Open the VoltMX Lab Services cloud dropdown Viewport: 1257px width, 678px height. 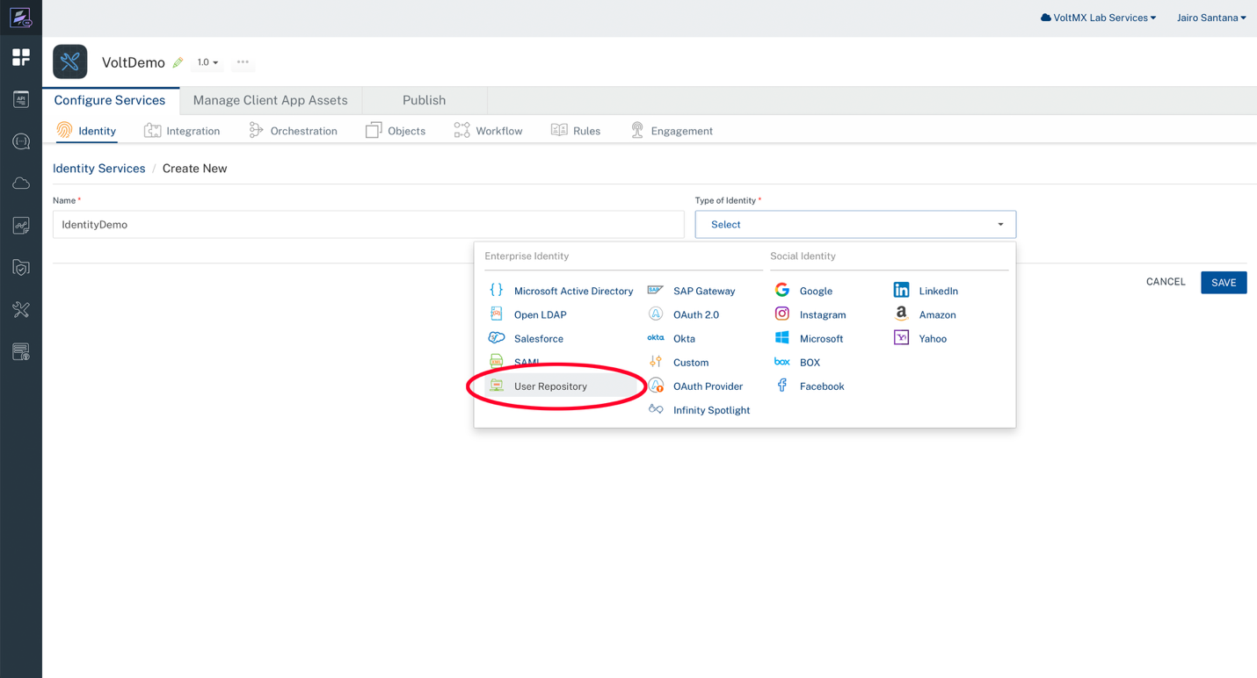pos(1098,18)
